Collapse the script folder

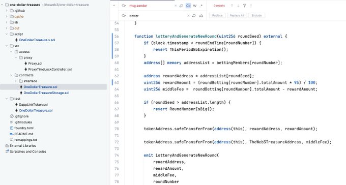[x=7, y=34]
